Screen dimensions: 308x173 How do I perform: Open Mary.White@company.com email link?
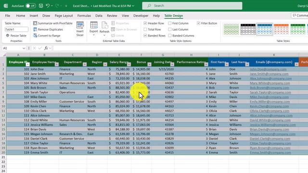coord(270,83)
